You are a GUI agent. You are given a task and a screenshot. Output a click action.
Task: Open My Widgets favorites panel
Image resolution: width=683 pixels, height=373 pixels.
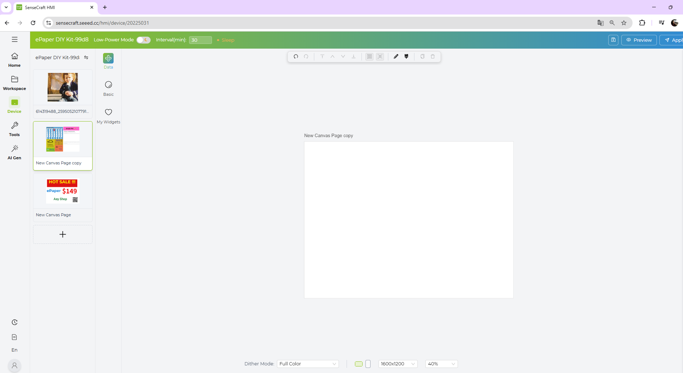pos(108,116)
